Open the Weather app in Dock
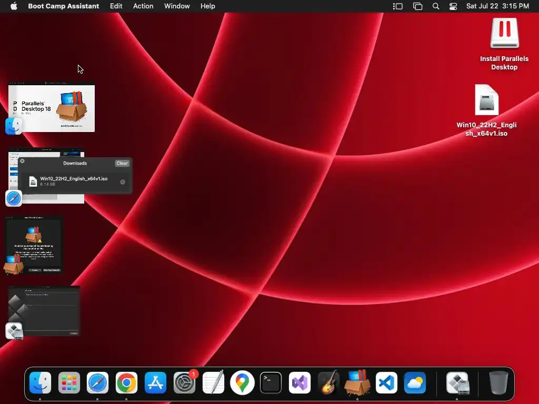The height and width of the screenshot is (404, 539). [415, 382]
